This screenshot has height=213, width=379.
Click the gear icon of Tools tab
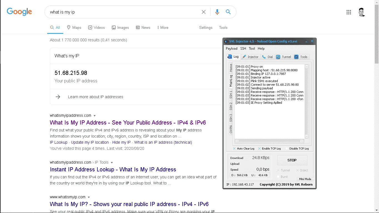click(296, 57)
